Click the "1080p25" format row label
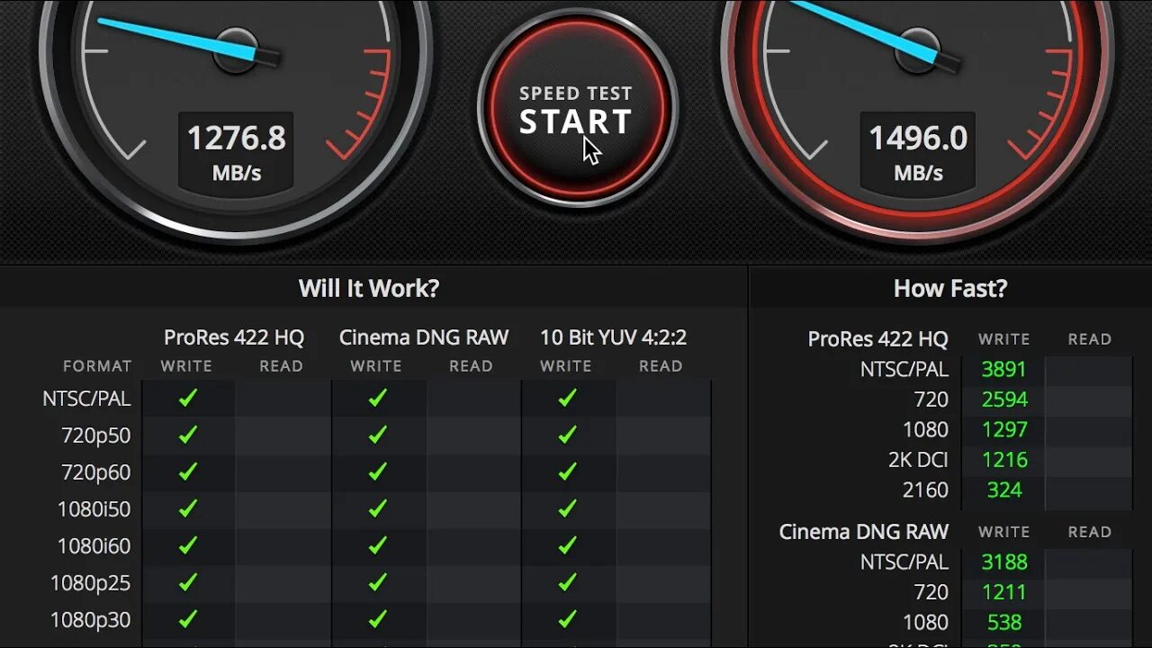Screen dimensions: 1152x648 coord(91,583)
